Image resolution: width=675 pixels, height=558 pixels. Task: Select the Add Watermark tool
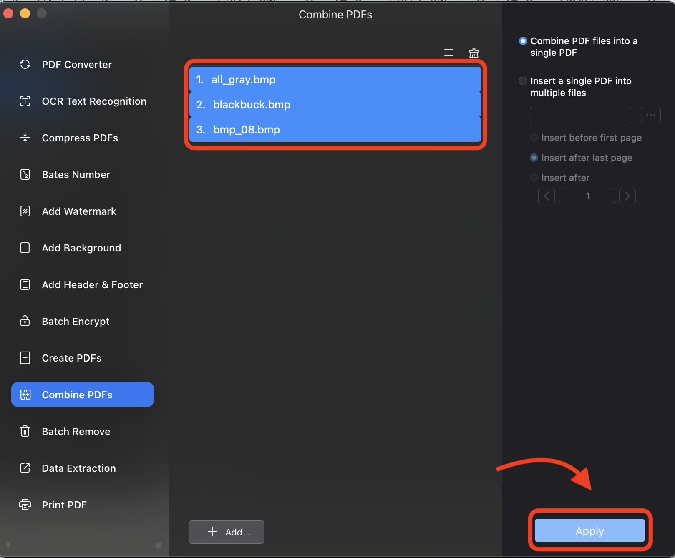click(79, 211)
